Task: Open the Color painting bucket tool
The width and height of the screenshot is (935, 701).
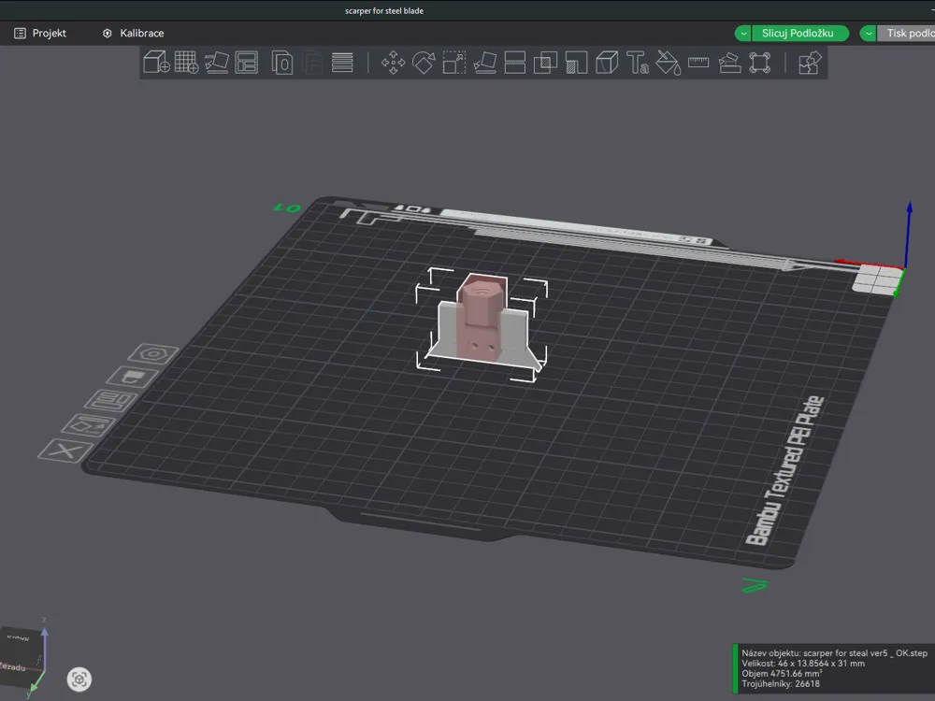Action: pyautogui.click(x=668, y=63)
